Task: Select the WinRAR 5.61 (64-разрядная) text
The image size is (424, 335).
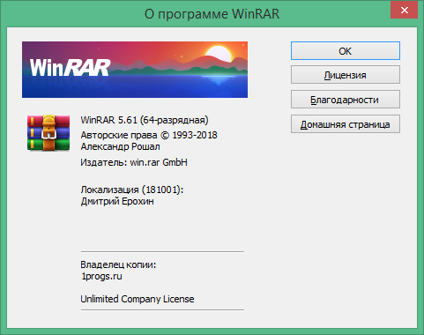Action: pos(145,120)
